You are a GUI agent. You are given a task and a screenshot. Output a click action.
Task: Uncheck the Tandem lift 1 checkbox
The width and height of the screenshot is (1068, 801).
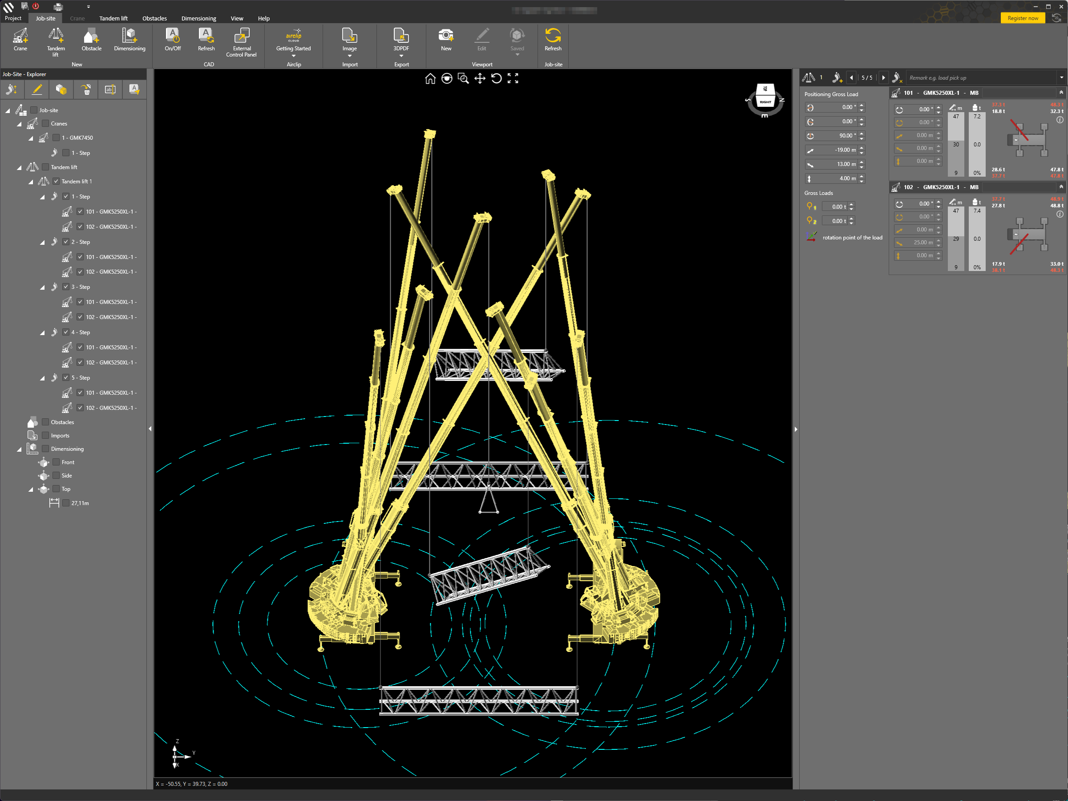56,182
